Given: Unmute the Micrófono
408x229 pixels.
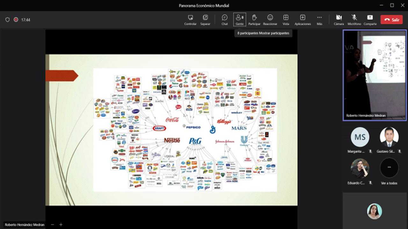Looking at the screenshot, I should pos(354,20).
